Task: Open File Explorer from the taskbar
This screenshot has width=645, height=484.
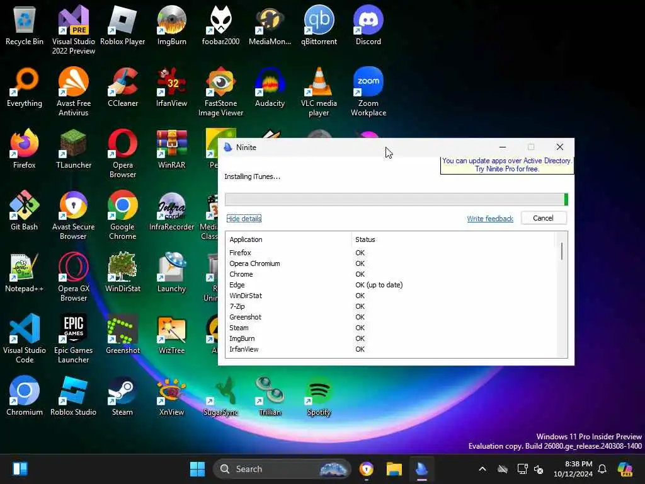Action: point(394,469)
